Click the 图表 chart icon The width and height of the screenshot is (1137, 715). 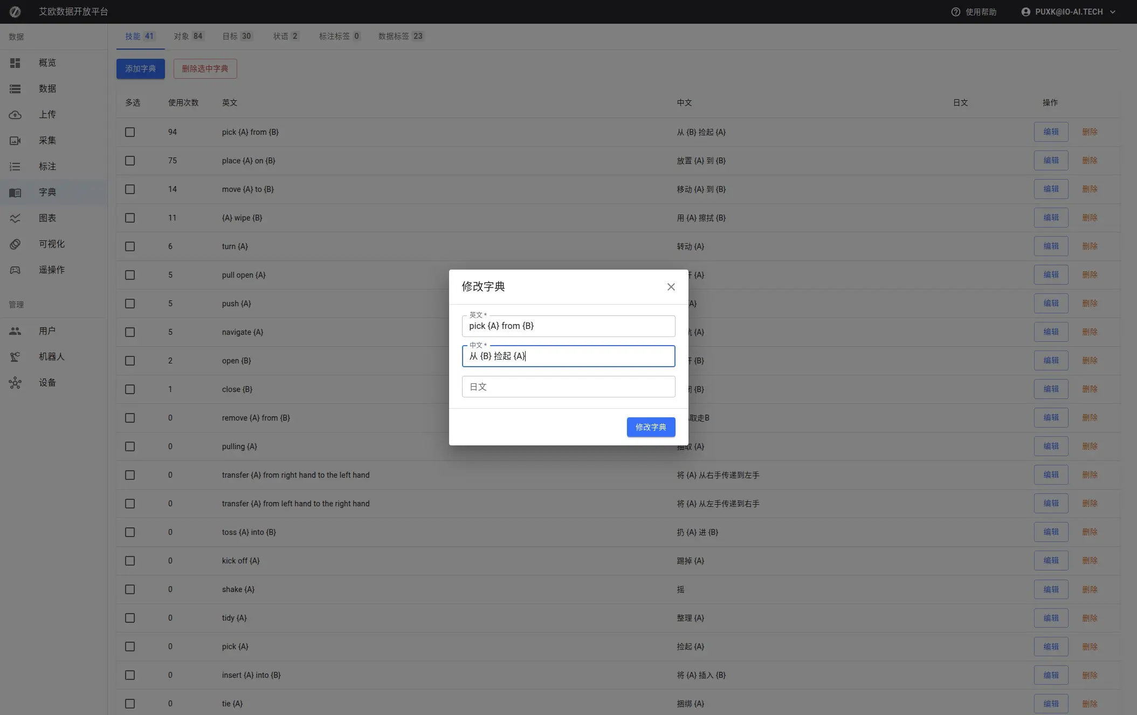tap(15, 218)
